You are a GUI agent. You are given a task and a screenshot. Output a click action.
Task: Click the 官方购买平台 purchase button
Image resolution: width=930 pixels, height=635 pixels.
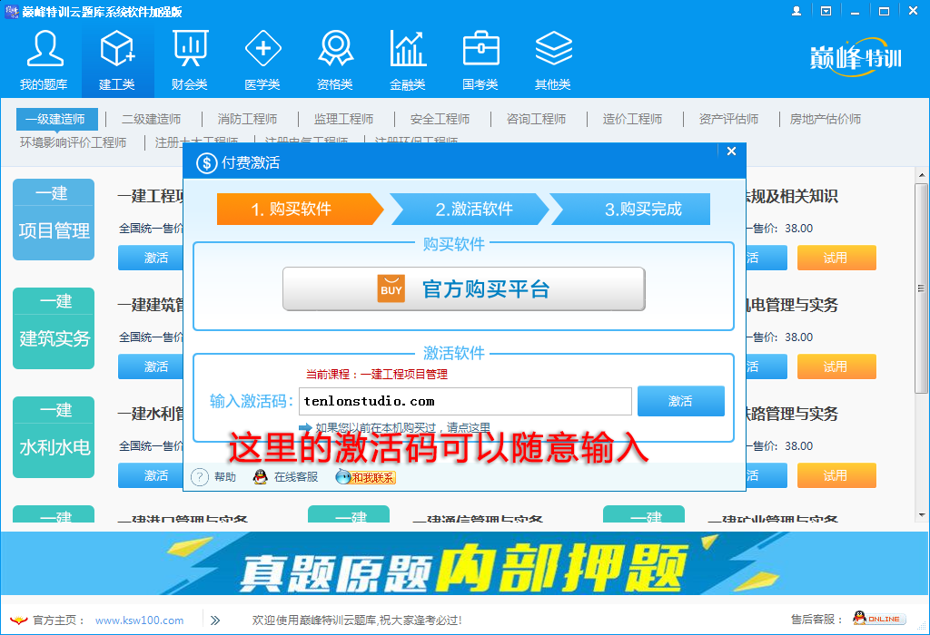(464, 289)
